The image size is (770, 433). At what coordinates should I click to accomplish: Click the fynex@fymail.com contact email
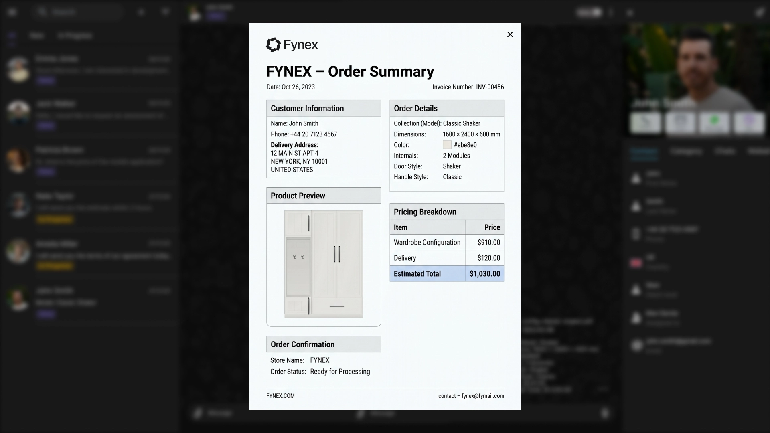click(482, 396)
